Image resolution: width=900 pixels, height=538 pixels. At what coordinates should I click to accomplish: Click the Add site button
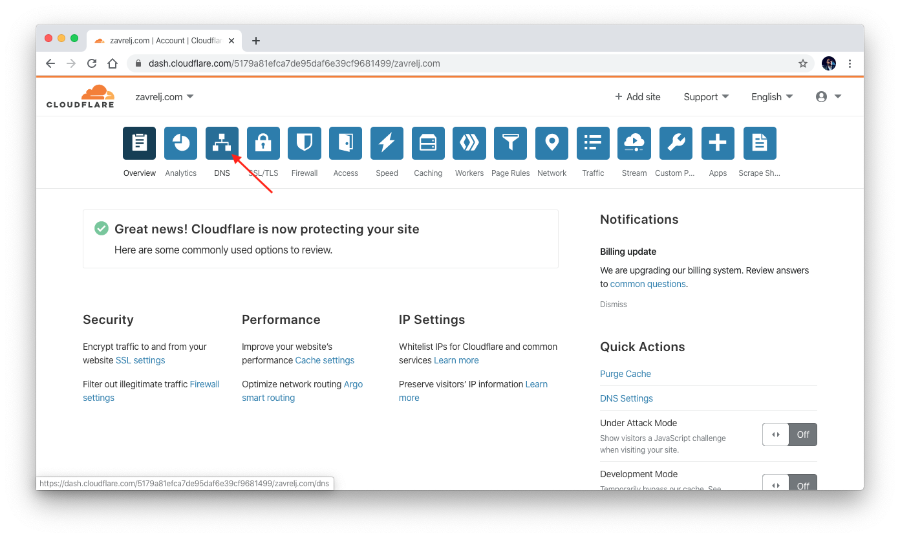point(638,96)
